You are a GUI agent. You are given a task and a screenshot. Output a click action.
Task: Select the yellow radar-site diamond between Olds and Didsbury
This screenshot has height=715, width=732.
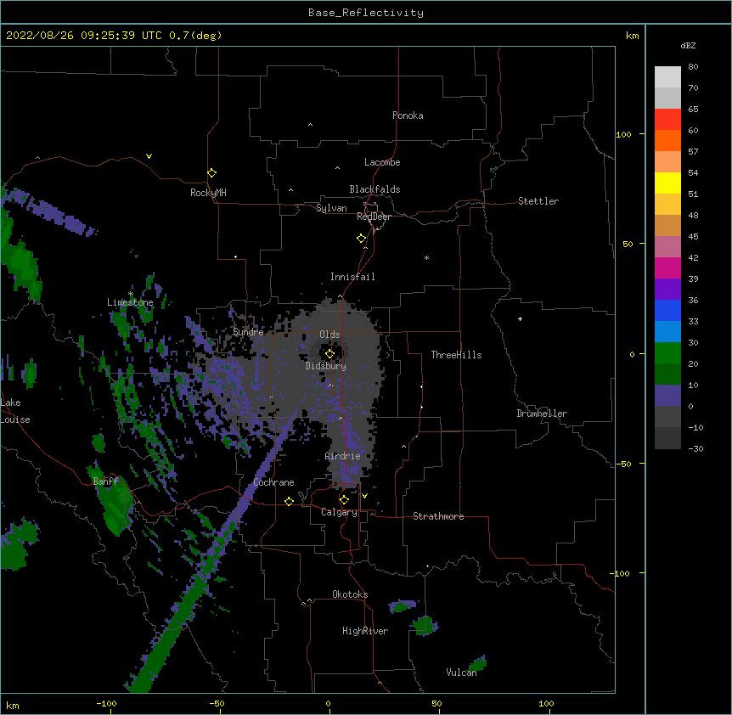(x=329, y=354)
